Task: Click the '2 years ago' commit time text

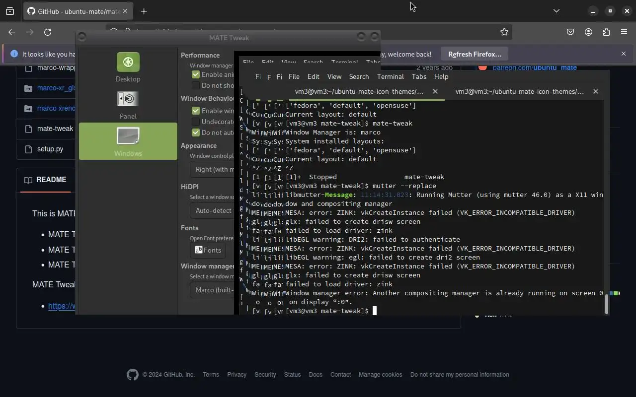Action: click(434, 67)
